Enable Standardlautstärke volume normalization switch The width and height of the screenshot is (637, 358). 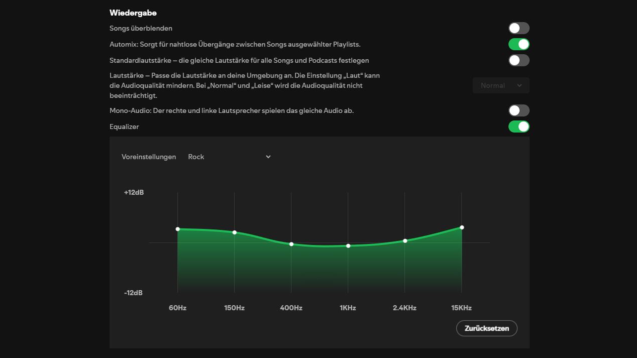(x=519, y=60)
